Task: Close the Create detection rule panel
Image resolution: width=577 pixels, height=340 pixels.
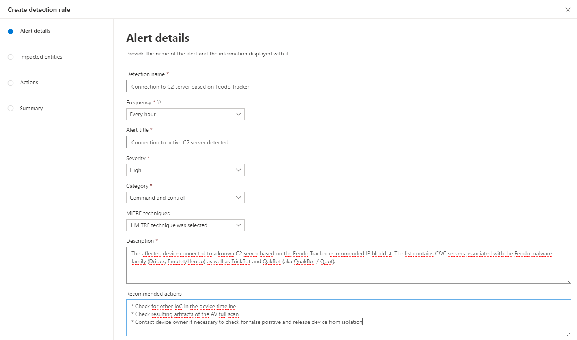Action: [x=568, y=10]
